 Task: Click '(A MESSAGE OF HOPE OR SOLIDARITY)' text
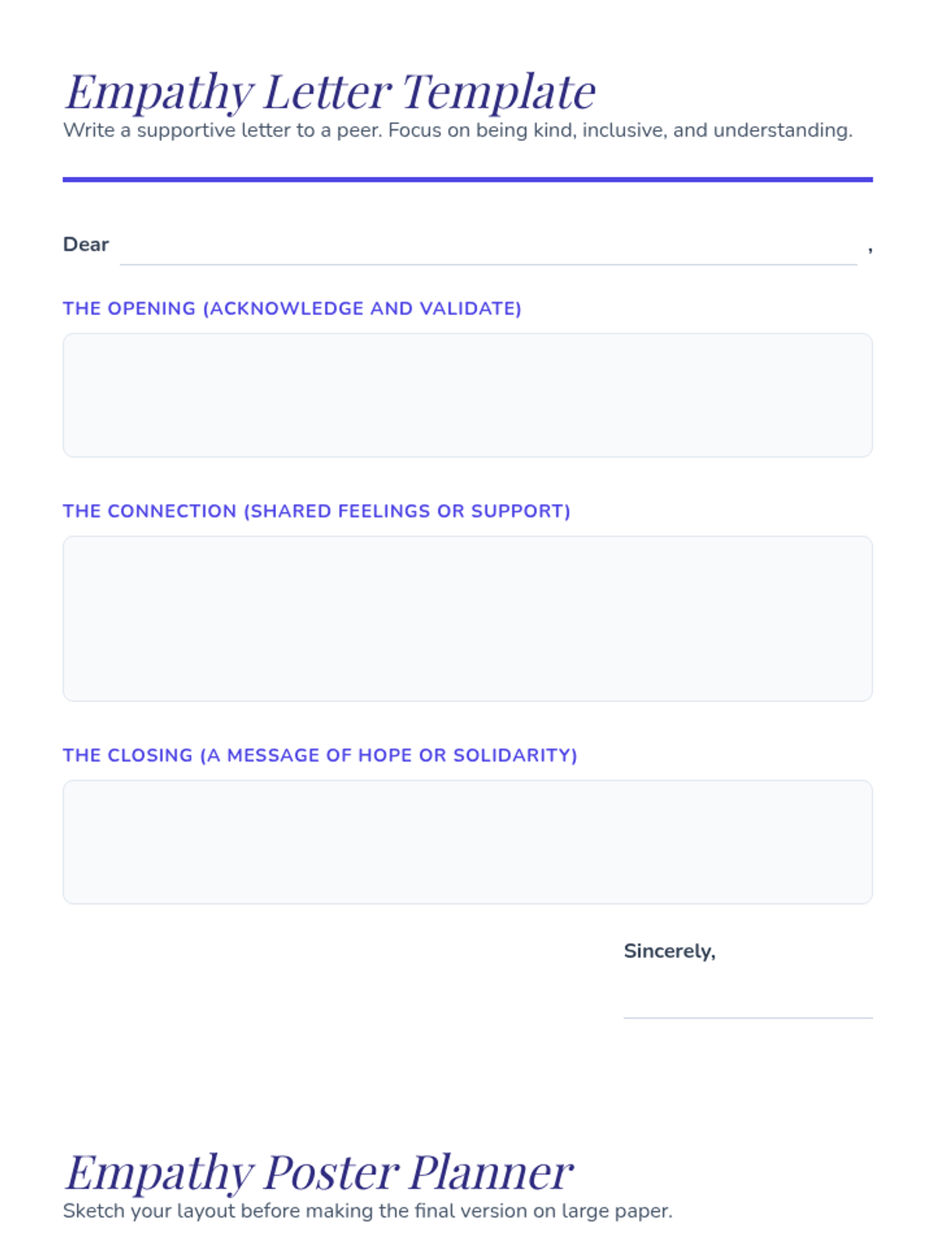pyautogui.click(x=389, y=755)
